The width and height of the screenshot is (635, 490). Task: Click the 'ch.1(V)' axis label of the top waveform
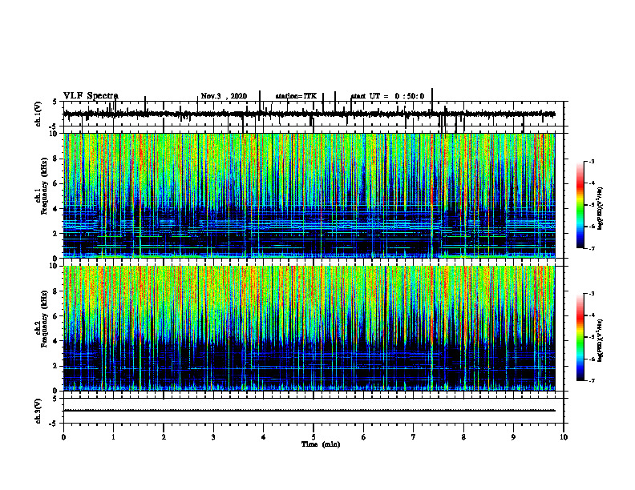point(38,114)
